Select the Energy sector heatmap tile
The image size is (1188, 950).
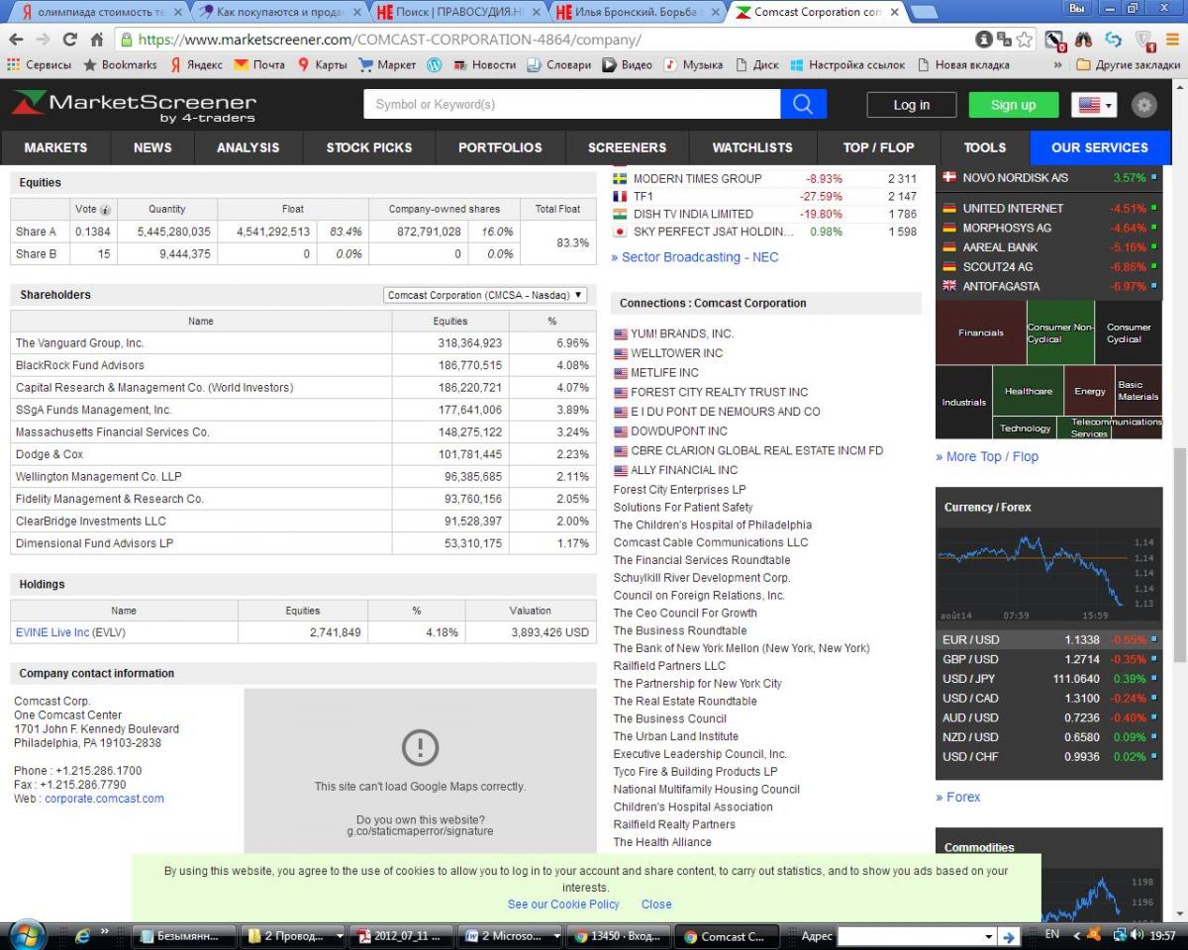[x=1090, y=391]
